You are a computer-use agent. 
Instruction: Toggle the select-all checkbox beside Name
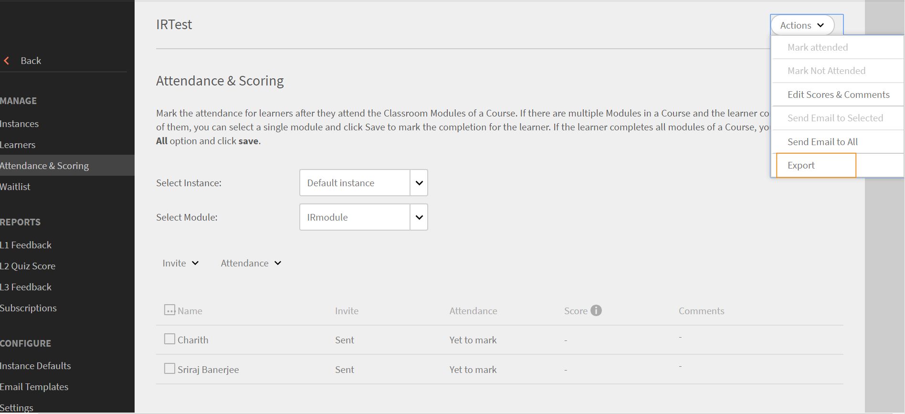[x=169, y=310]
